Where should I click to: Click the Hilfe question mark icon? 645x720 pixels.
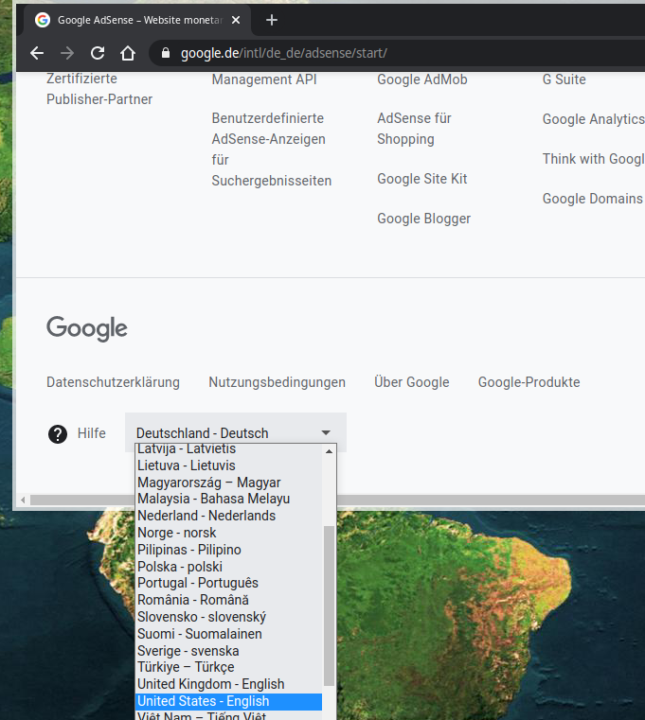(58, 434)
